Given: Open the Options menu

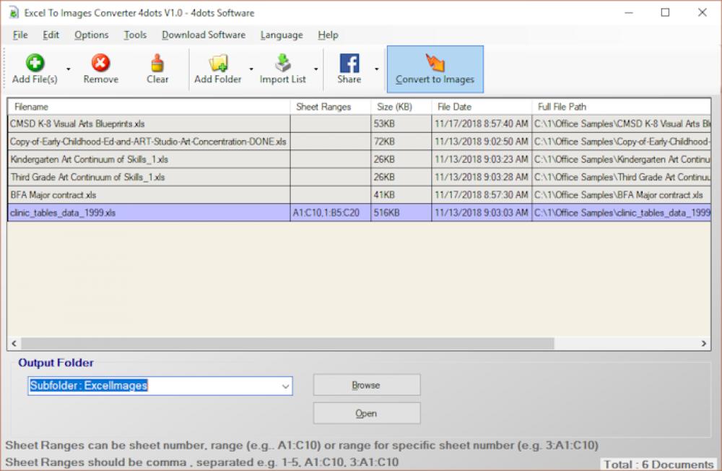Looking at the screenshot, I should pyautogui.click(x=91, y=35).
